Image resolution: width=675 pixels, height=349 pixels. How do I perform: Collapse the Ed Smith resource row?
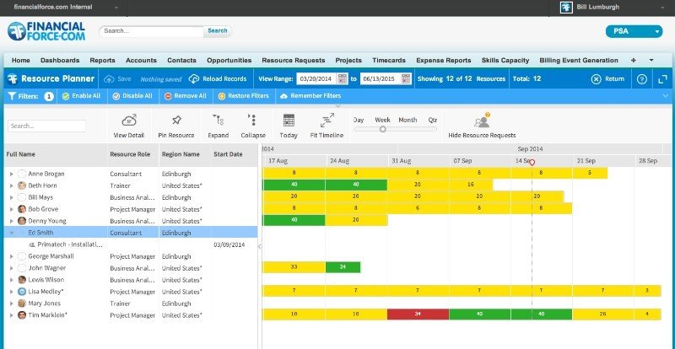(x=11, y=231)
